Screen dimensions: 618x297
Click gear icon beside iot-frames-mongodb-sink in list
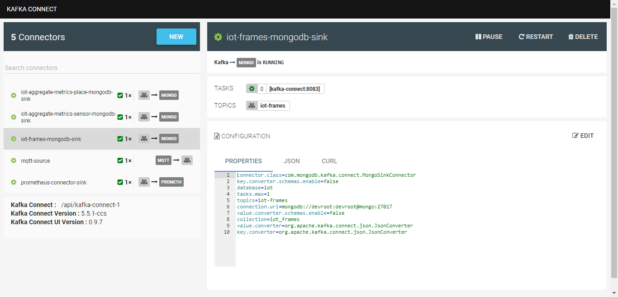point(14,139)
